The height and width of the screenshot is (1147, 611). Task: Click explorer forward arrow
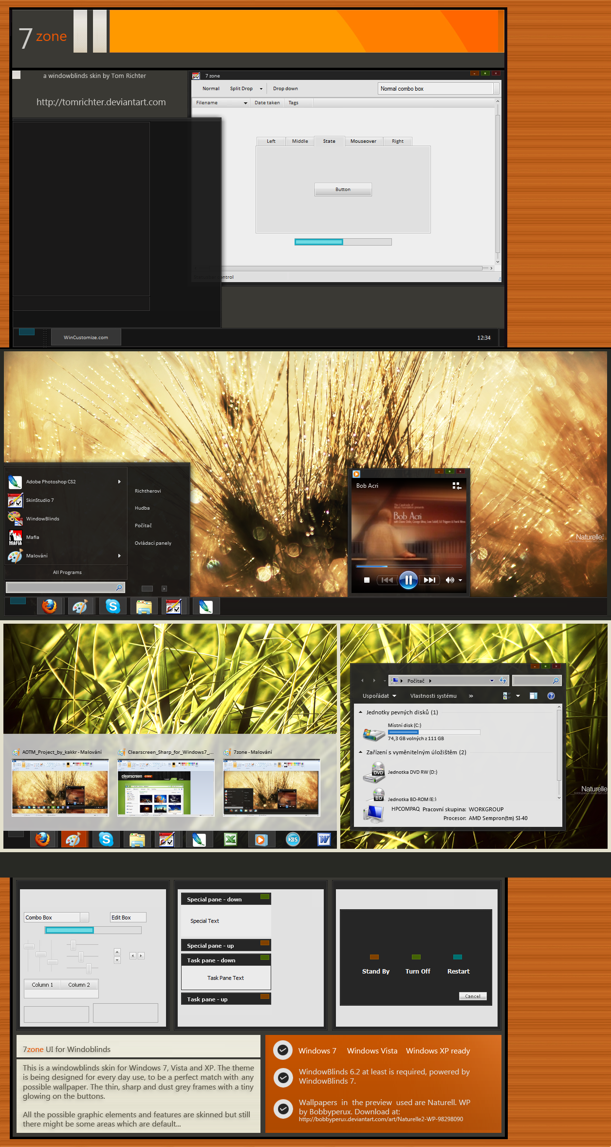click(x=374, y=681)
